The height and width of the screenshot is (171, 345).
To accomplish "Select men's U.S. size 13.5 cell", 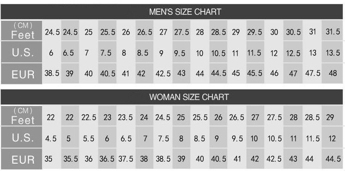I will point(333,53).
